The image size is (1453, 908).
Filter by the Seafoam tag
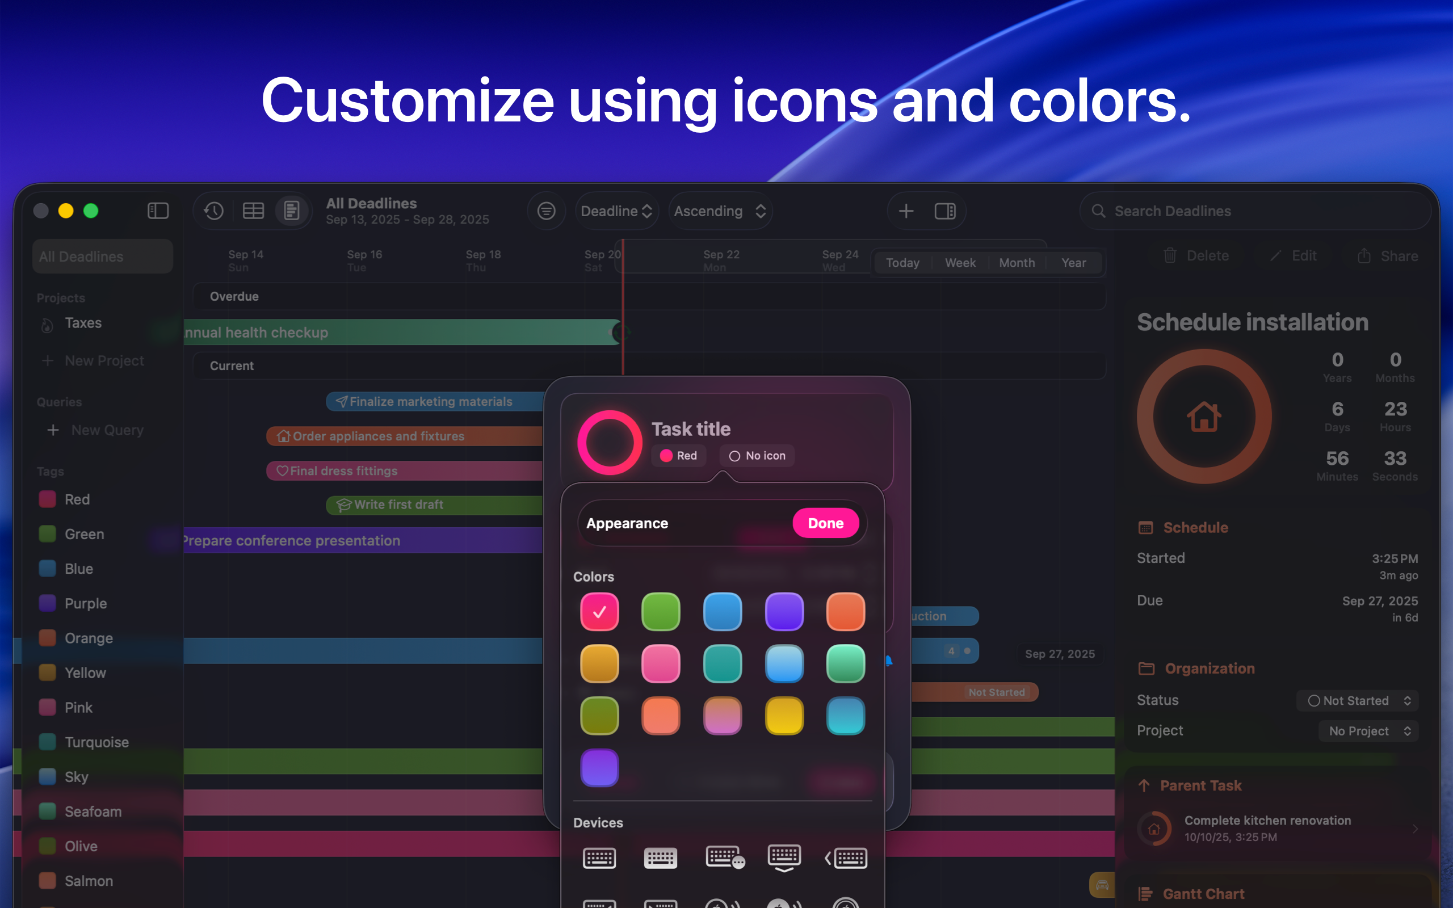(x=80, y=812)
